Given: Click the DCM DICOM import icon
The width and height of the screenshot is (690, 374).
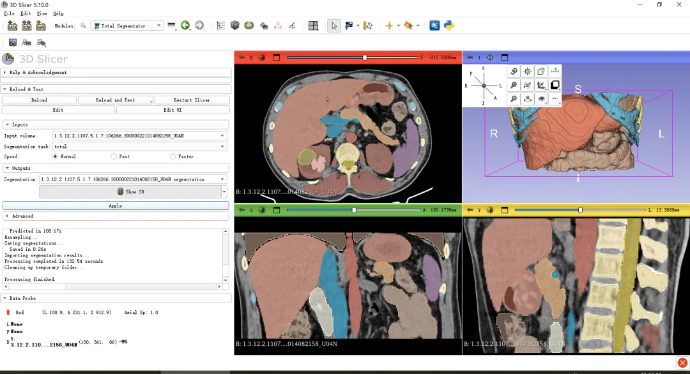Looking at the screenshot, I should tap(26, 26).
